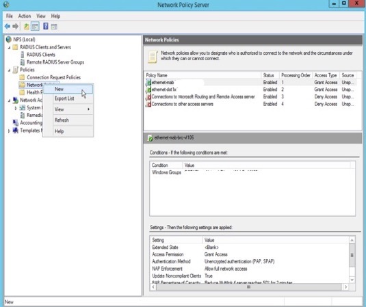Click the Policies folder icon
The image size is (366, 307).
point(16,70)
